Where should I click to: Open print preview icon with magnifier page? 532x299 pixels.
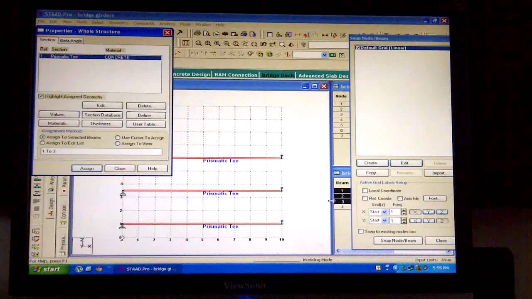tap(207, 34)
